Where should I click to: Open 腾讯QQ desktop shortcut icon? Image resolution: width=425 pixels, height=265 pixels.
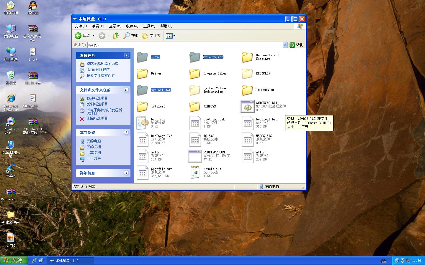click(x=33, y=6)
